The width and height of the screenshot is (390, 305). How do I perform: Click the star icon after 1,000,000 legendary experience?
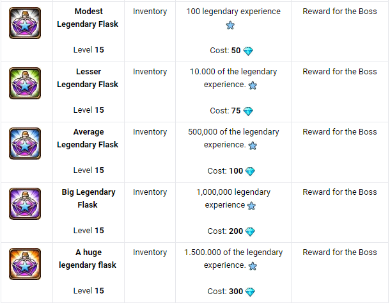tap(251, 206)
